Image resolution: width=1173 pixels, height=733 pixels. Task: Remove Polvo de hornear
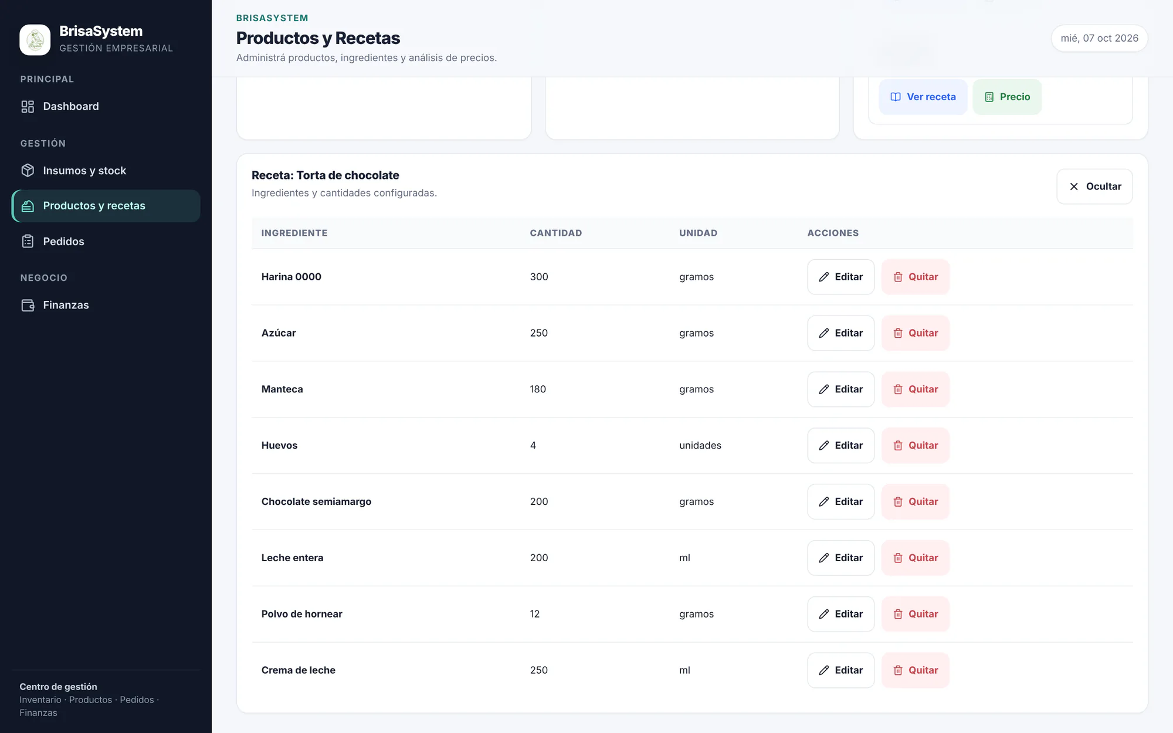click(x=915, y=614)
